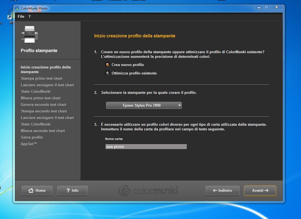Select Crea nuovo profilo radio button
The height and width of the screenshot is (219, 301).
(108, 65)
